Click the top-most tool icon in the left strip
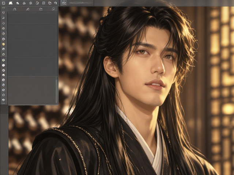The image size is (234, 175). coord(3,8)
